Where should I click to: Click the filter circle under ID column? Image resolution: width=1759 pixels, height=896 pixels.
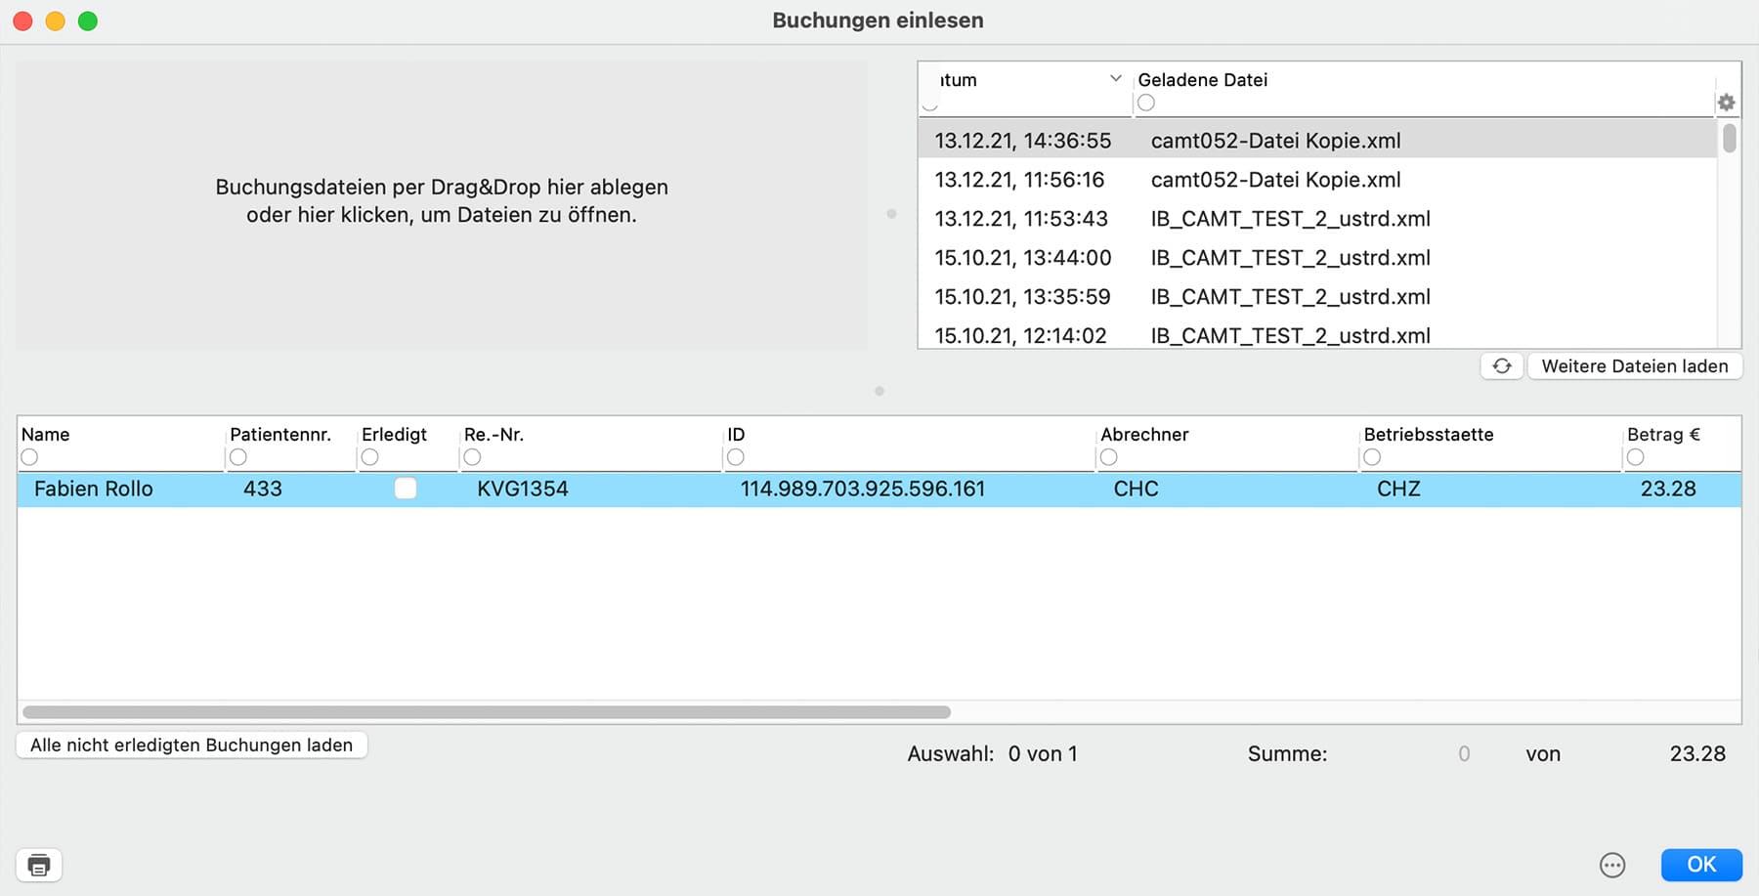click(736, 457)
